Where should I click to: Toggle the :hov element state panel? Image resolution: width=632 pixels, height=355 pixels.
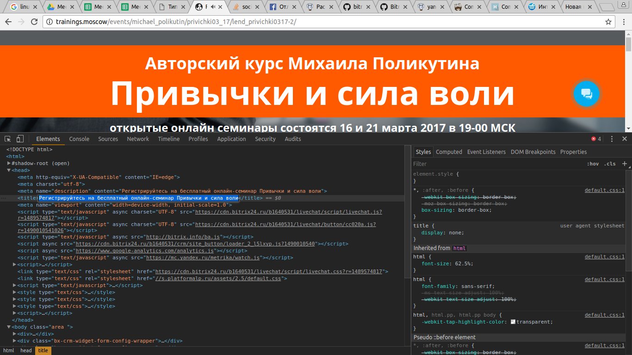[593, 164]
